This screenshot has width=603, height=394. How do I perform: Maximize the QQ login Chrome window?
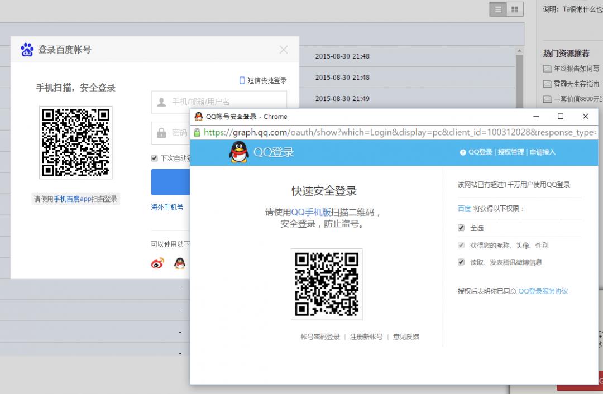click(x=561, y=117)
